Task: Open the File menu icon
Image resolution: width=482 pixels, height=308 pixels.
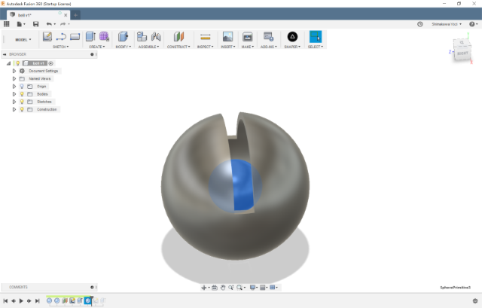Action: 20,24
